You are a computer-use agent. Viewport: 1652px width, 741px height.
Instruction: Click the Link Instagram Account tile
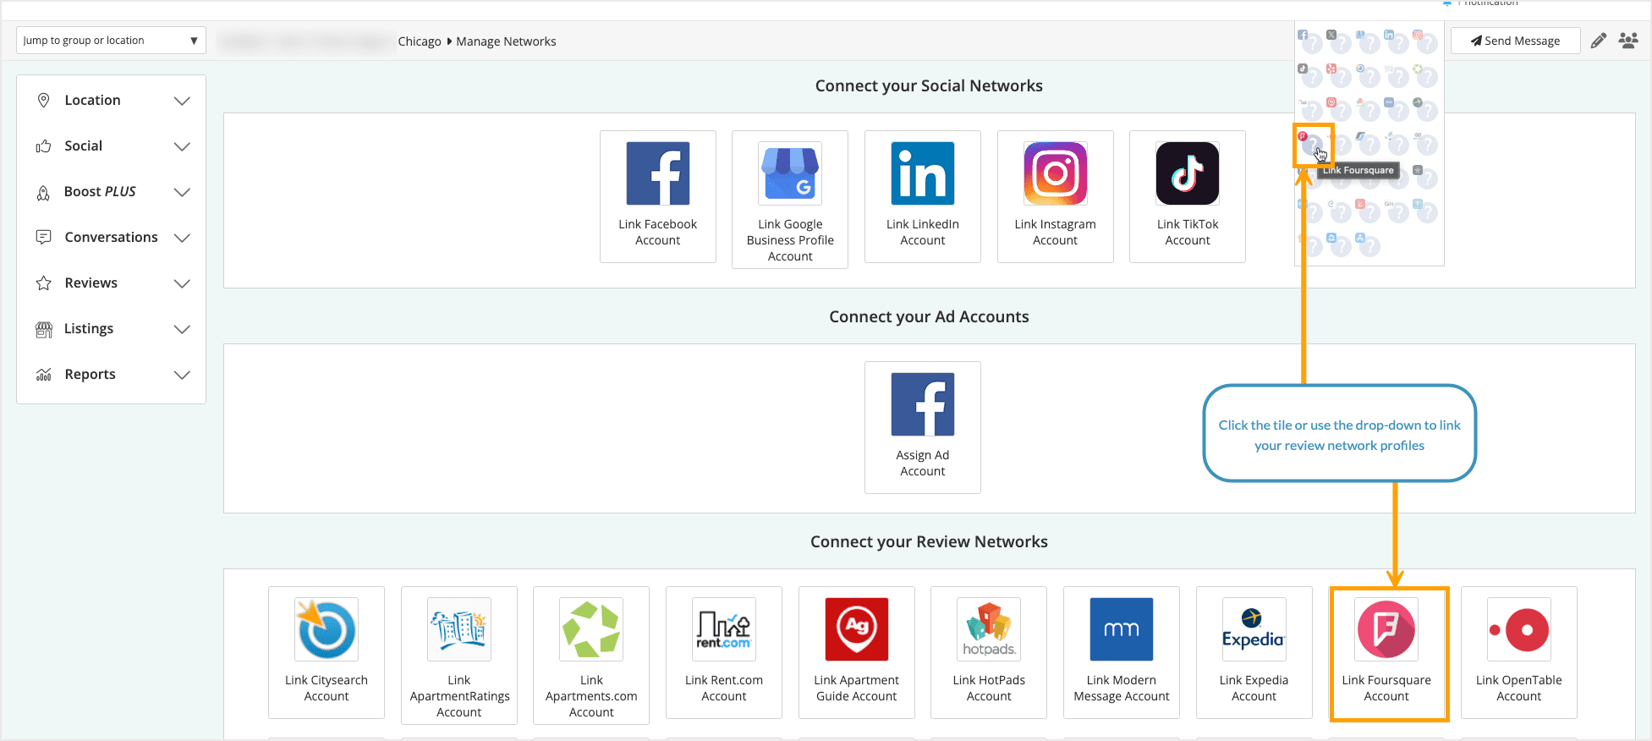point(1055,196)
